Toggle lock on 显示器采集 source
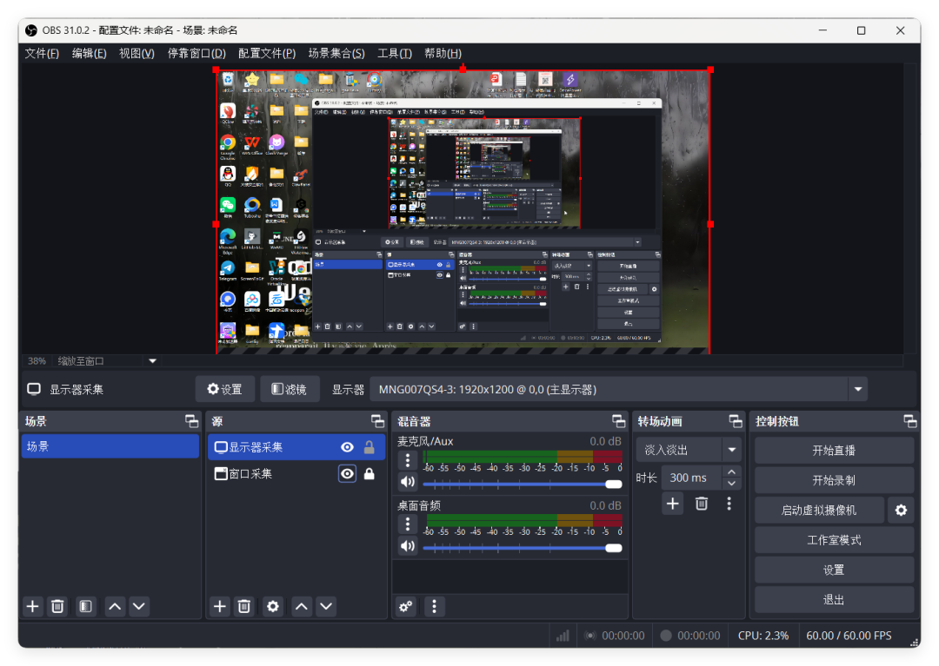The height and width of the screenshot is (666, 939). click(370, 447)
